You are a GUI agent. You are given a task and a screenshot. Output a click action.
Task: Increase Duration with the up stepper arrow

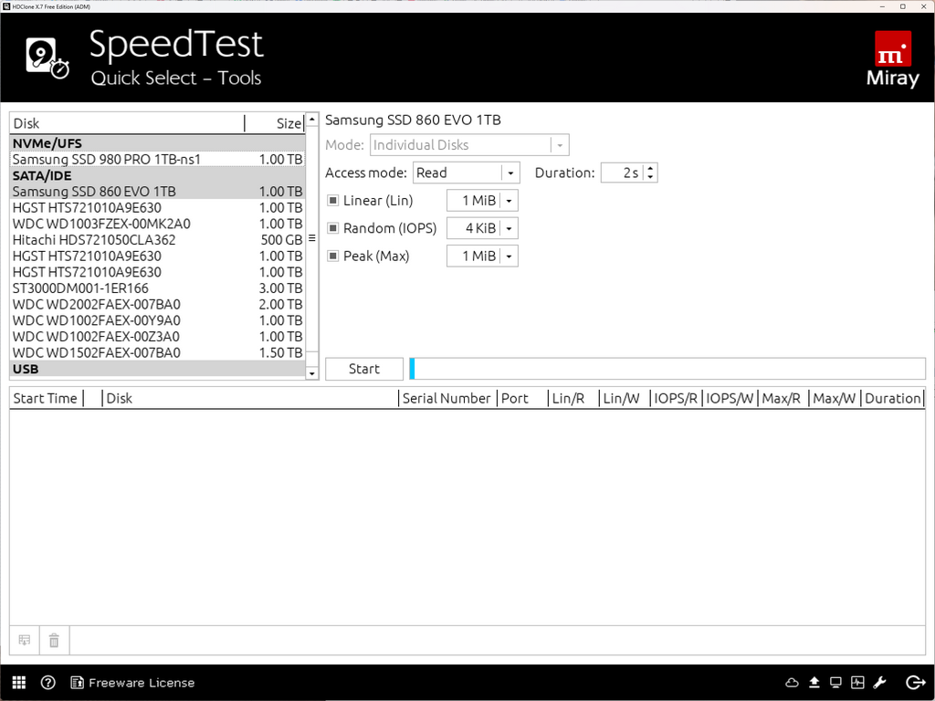click(650, 168)
